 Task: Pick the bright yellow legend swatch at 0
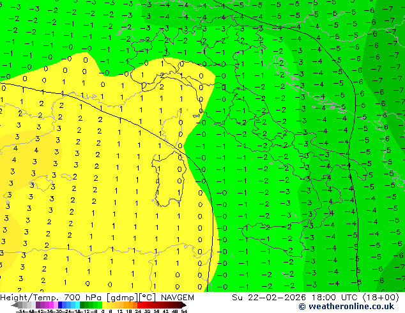pos(104,305)
